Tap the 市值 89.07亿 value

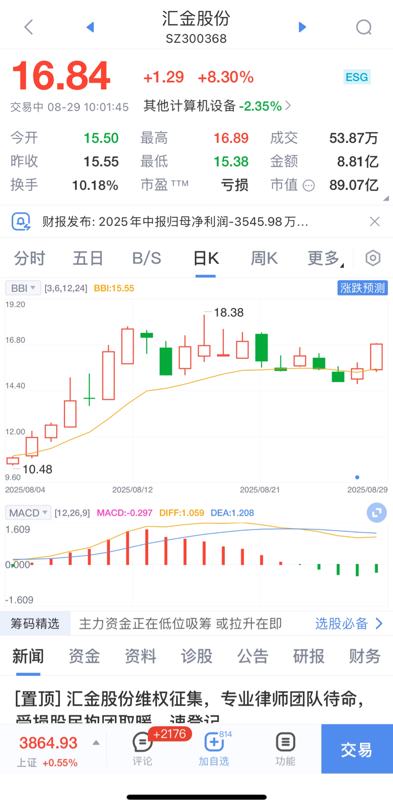coord(354,185)
